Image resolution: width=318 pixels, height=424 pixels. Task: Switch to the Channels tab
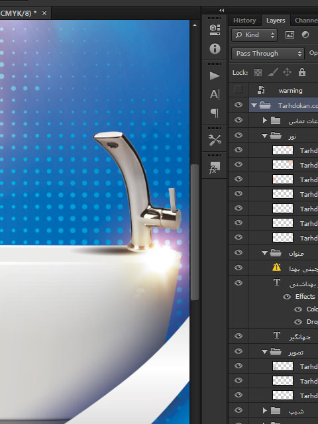tap(306, 21)
